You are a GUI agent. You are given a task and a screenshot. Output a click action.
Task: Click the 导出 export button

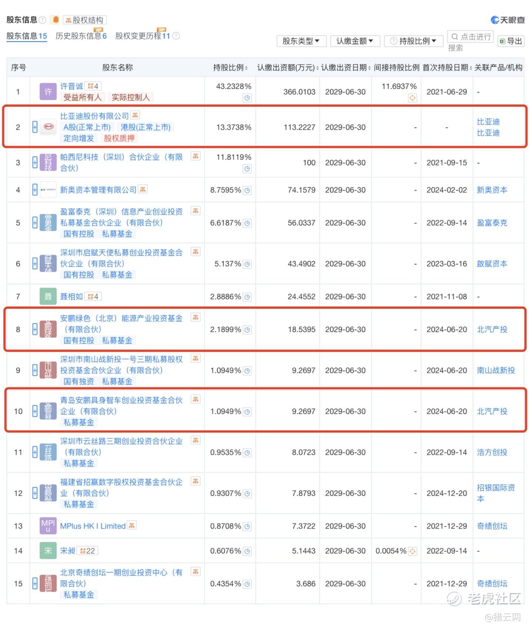511,41
